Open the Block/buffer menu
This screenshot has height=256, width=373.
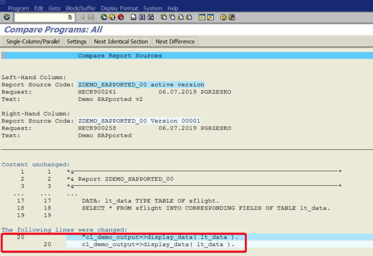(81, 8)
